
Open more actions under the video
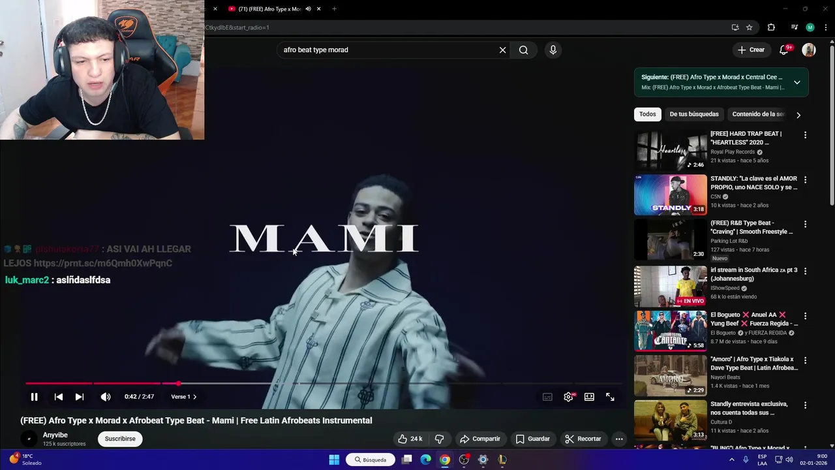tap(619, 439)
